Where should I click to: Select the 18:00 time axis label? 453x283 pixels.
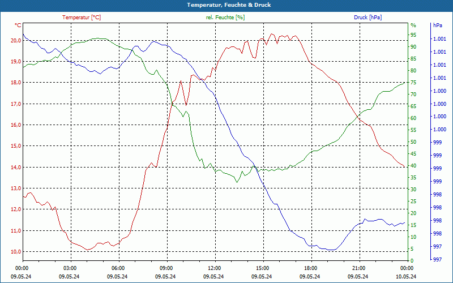310,268
